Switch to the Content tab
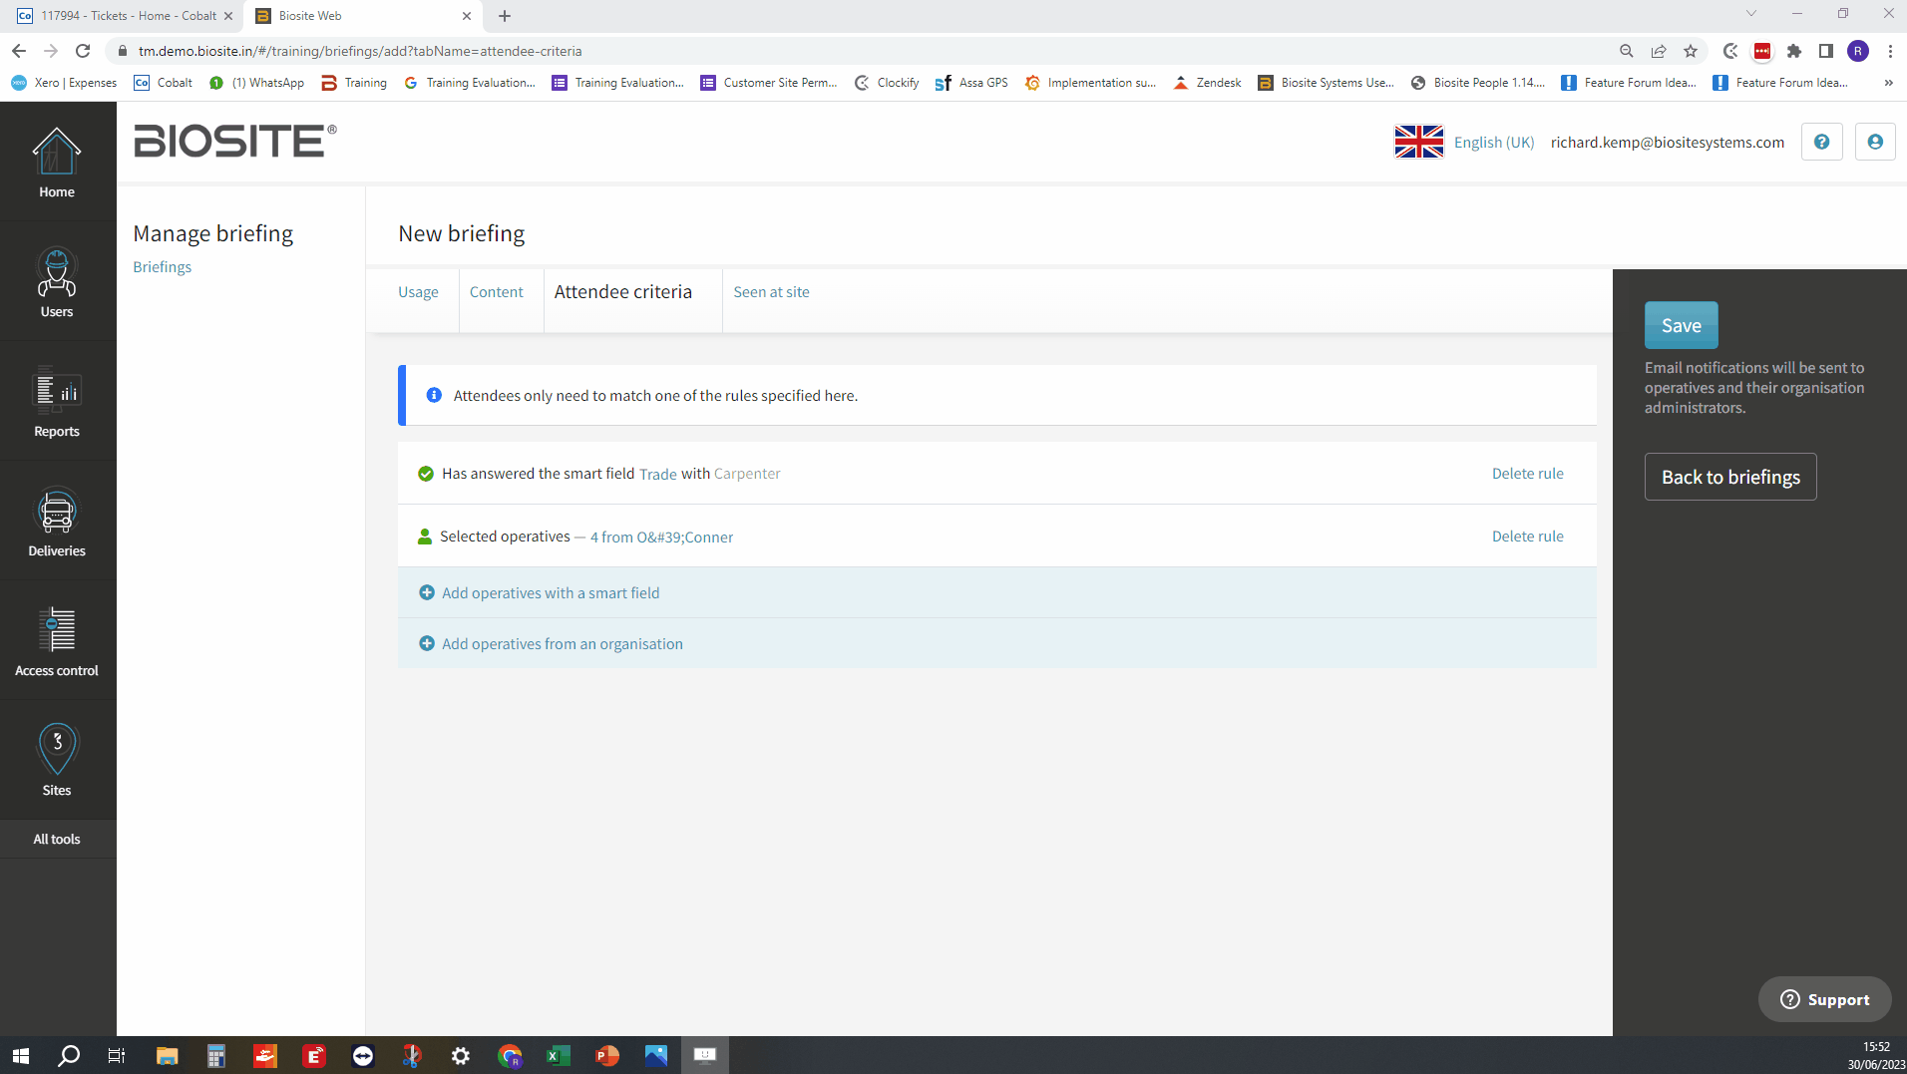Viewport: 1907px width, 1074px height. (x=496, y=292)
